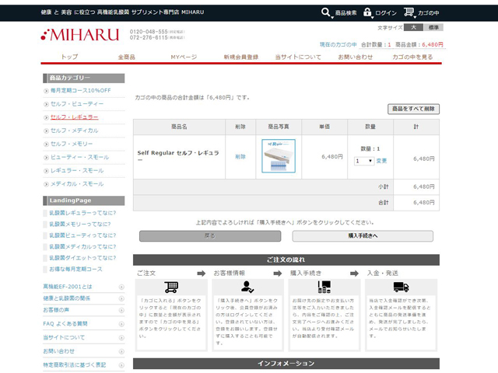This screenshot has height=373, width=498.
Task: Click 商品検索 text in header
Action: (x=345, y=13)
